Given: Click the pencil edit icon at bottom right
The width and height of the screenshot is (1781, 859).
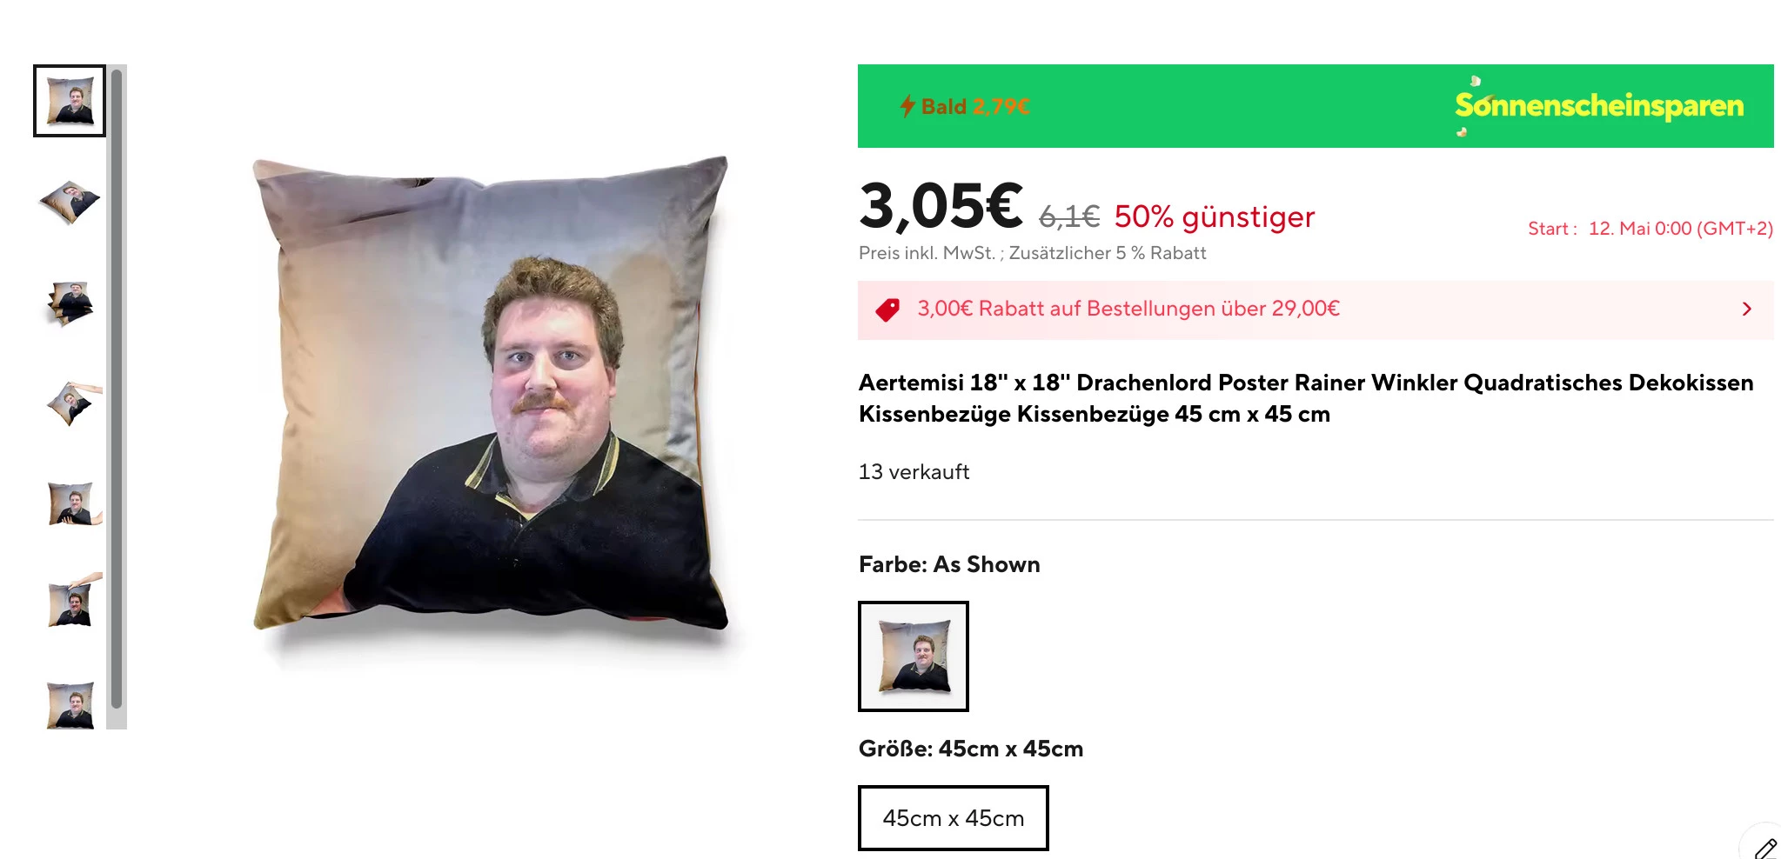Looking at the screenshot, I should click(1765, 847).
